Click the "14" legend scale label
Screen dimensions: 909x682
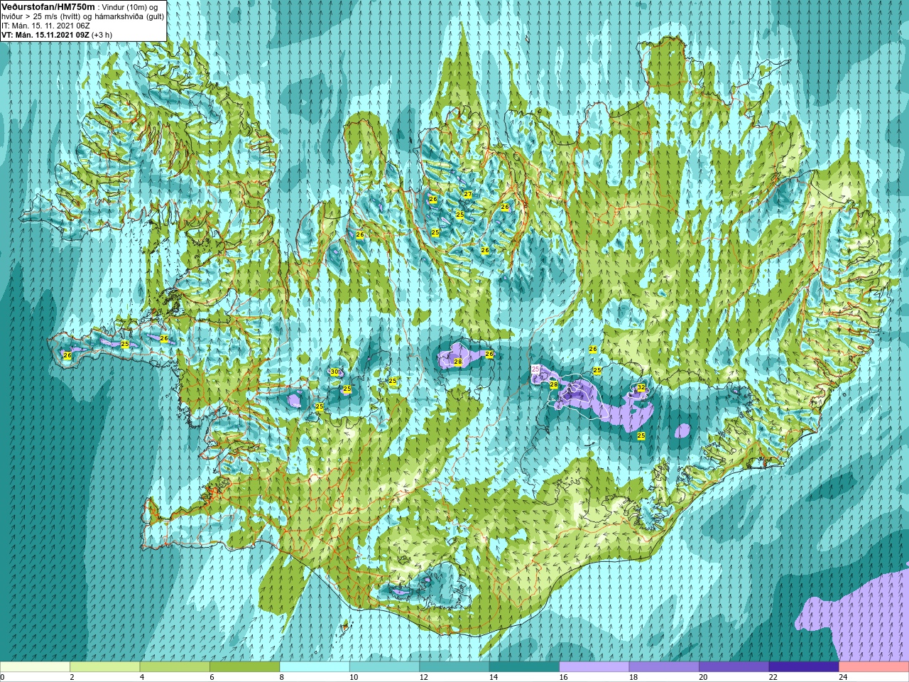click(x=494, y=677)
